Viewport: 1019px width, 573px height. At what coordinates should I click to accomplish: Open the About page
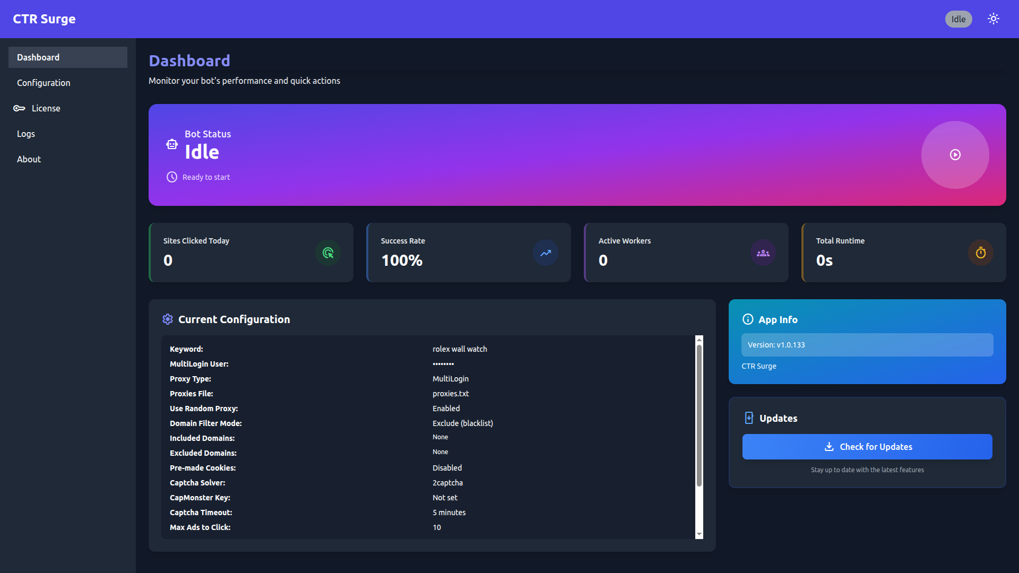29,159
